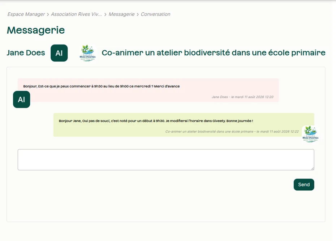Click the AI avatar next to Jane Does header
336x241 pixels.
[x=59, y=53]
